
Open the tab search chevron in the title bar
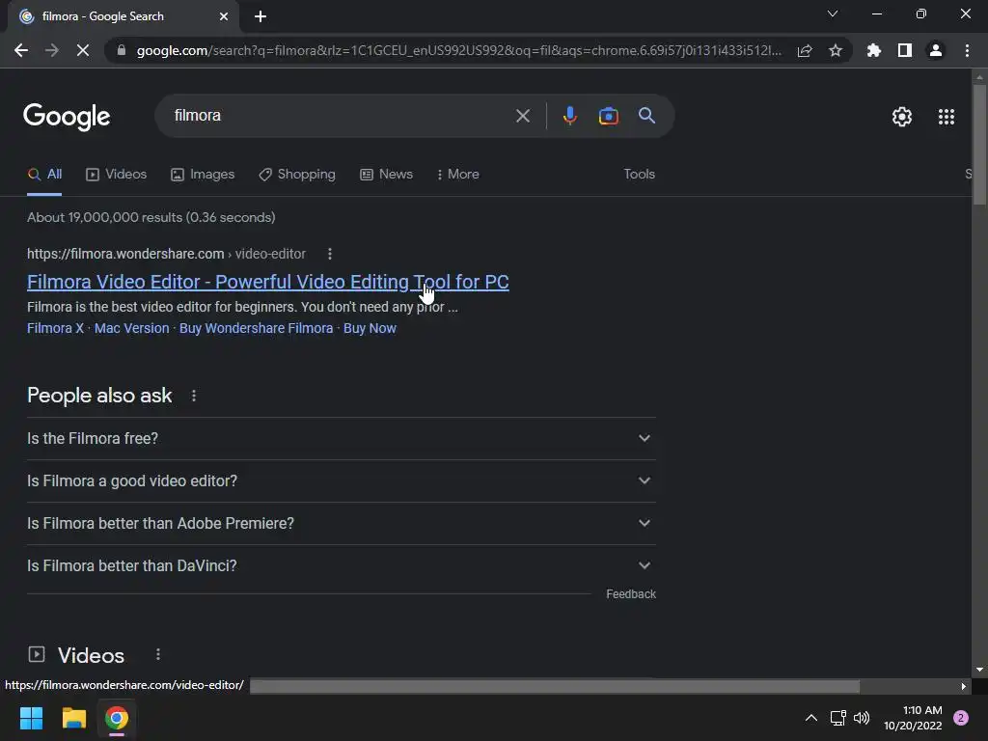point(833,14)
